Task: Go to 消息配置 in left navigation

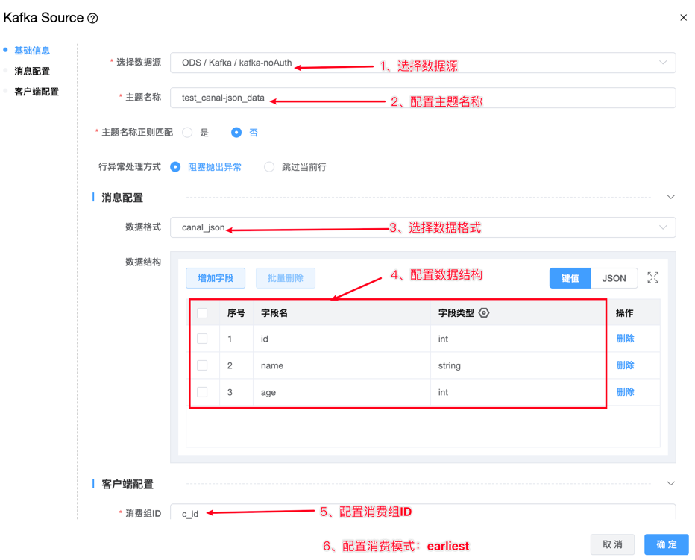Action: [32, 72]
